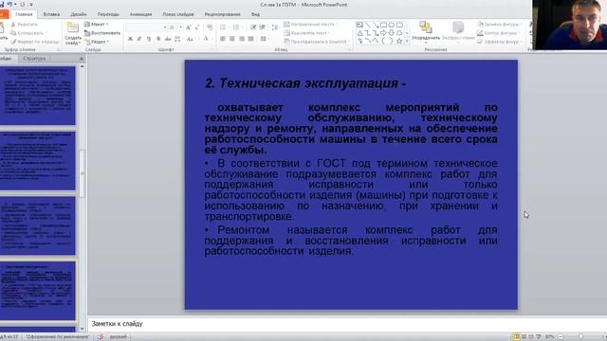The height and width of the screenshot is (341, 607).
Task: Open the Дизайн ribbon tab
Action: click(79, 14)
